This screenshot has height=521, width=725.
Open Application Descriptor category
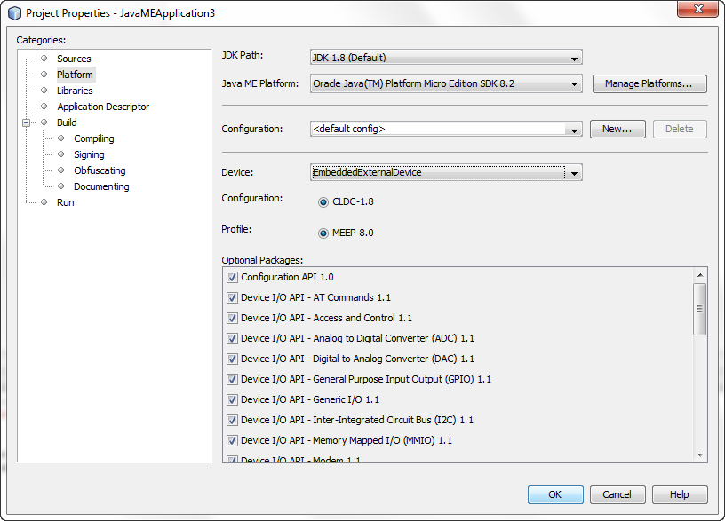[103, 107]
